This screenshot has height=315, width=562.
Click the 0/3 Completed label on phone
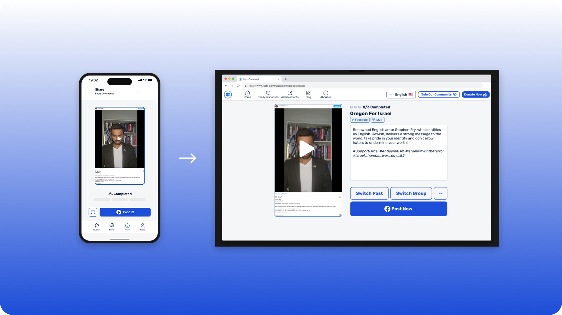(120, 194)
